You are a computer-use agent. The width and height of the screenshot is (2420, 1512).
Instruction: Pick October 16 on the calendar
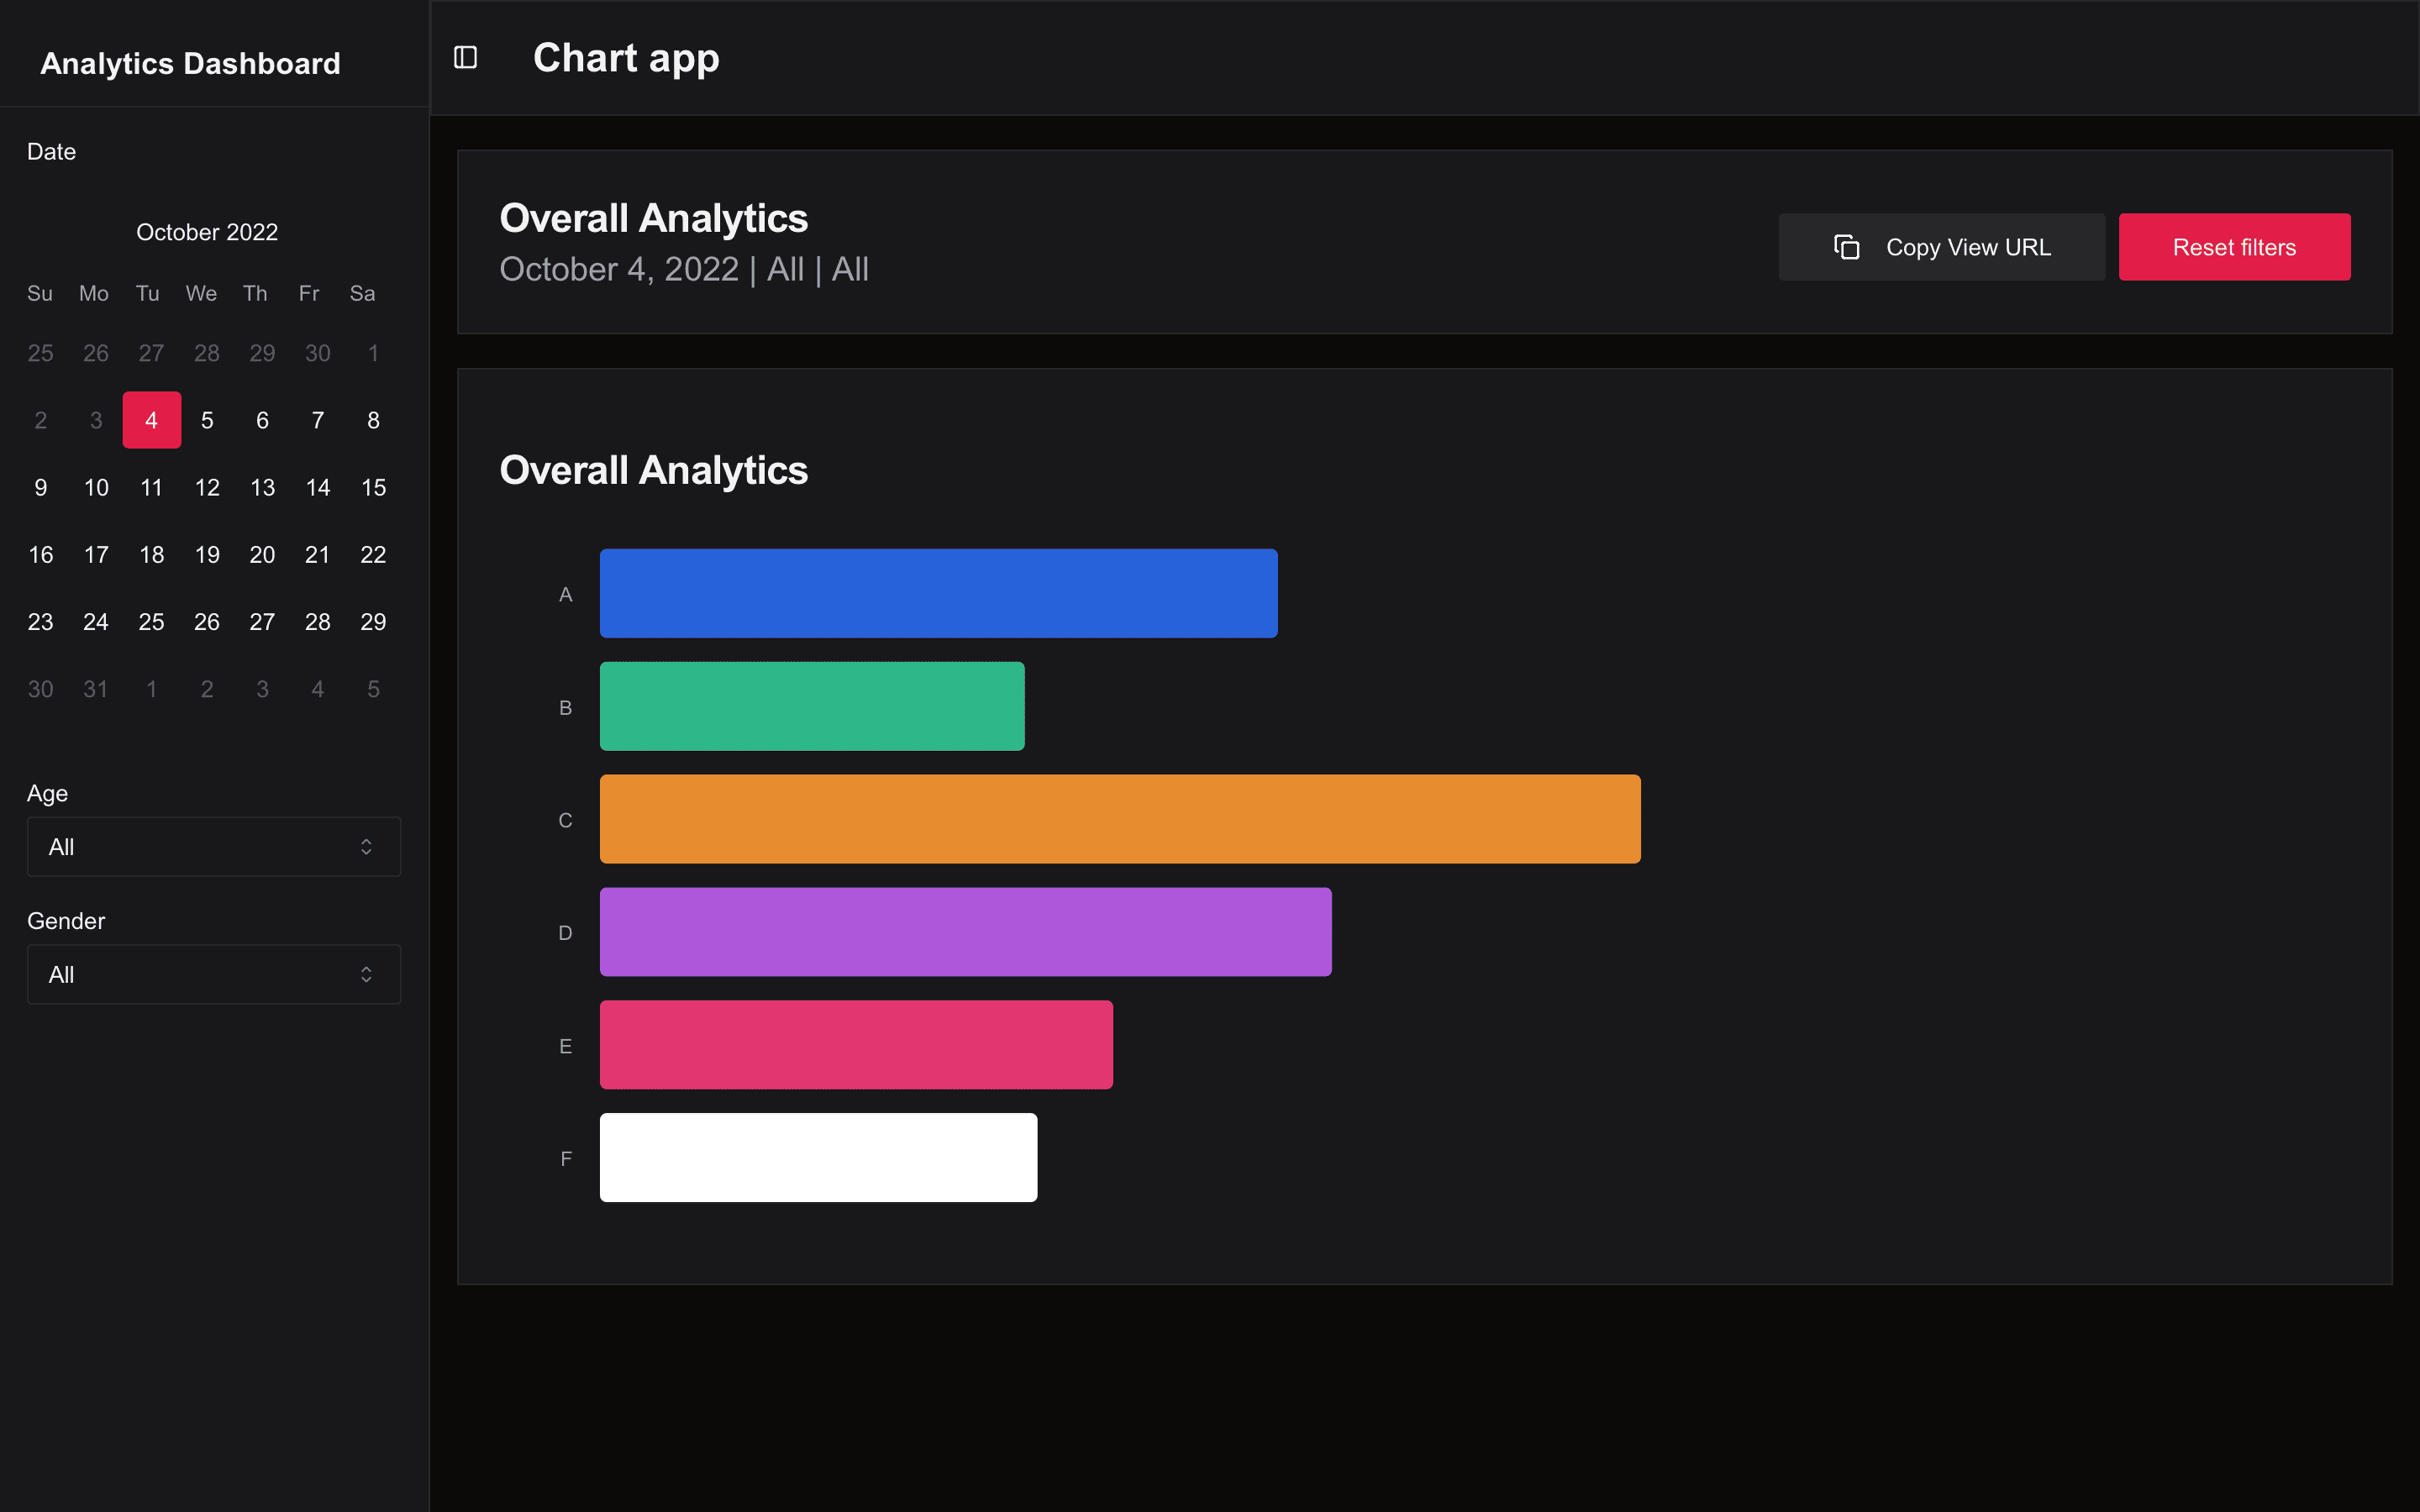pos(41,554)
